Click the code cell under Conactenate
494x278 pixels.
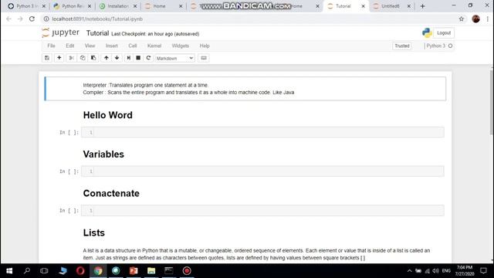[262, 211]
